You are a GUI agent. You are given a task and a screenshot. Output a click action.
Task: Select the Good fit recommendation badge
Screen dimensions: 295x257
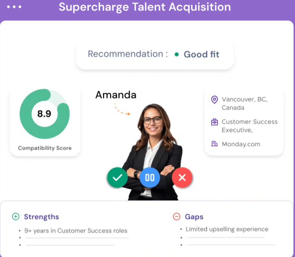click(x=197, y=54)
